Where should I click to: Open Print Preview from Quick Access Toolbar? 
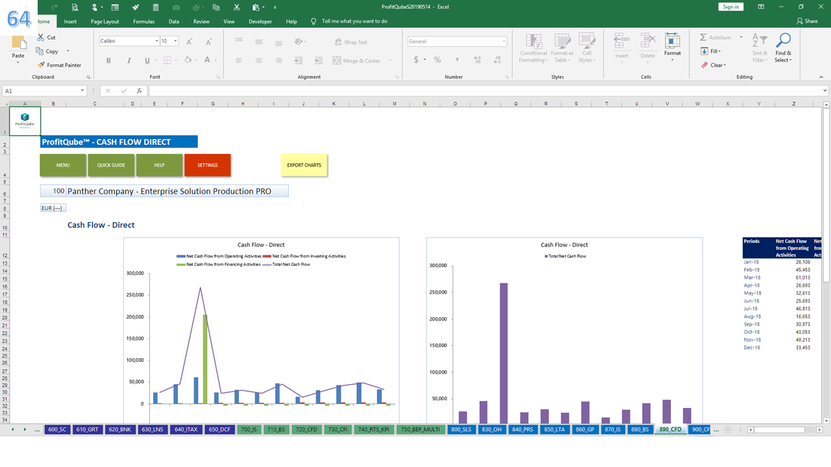(x=75, y=7)
